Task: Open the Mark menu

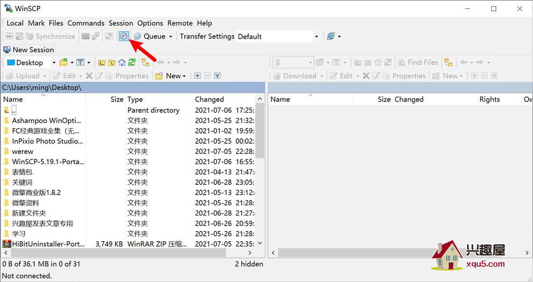Action: tap(36, 23)
